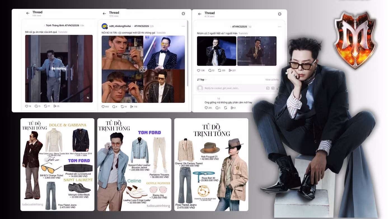Share the reply with 8 shares
This screenshot has width=389, height=219.
[232, 108]
